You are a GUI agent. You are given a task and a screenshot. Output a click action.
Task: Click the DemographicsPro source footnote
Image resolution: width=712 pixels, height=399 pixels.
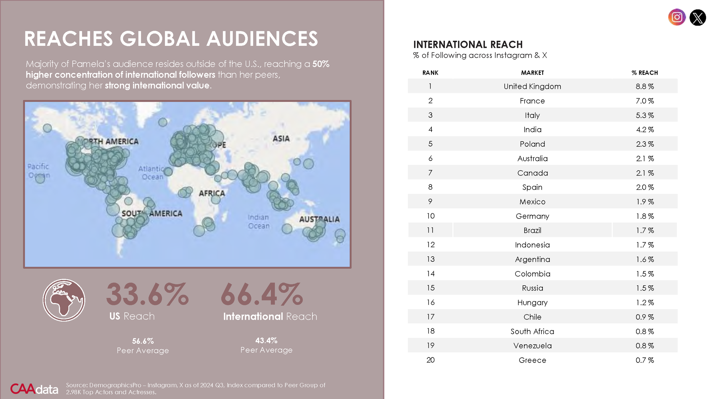195,388
